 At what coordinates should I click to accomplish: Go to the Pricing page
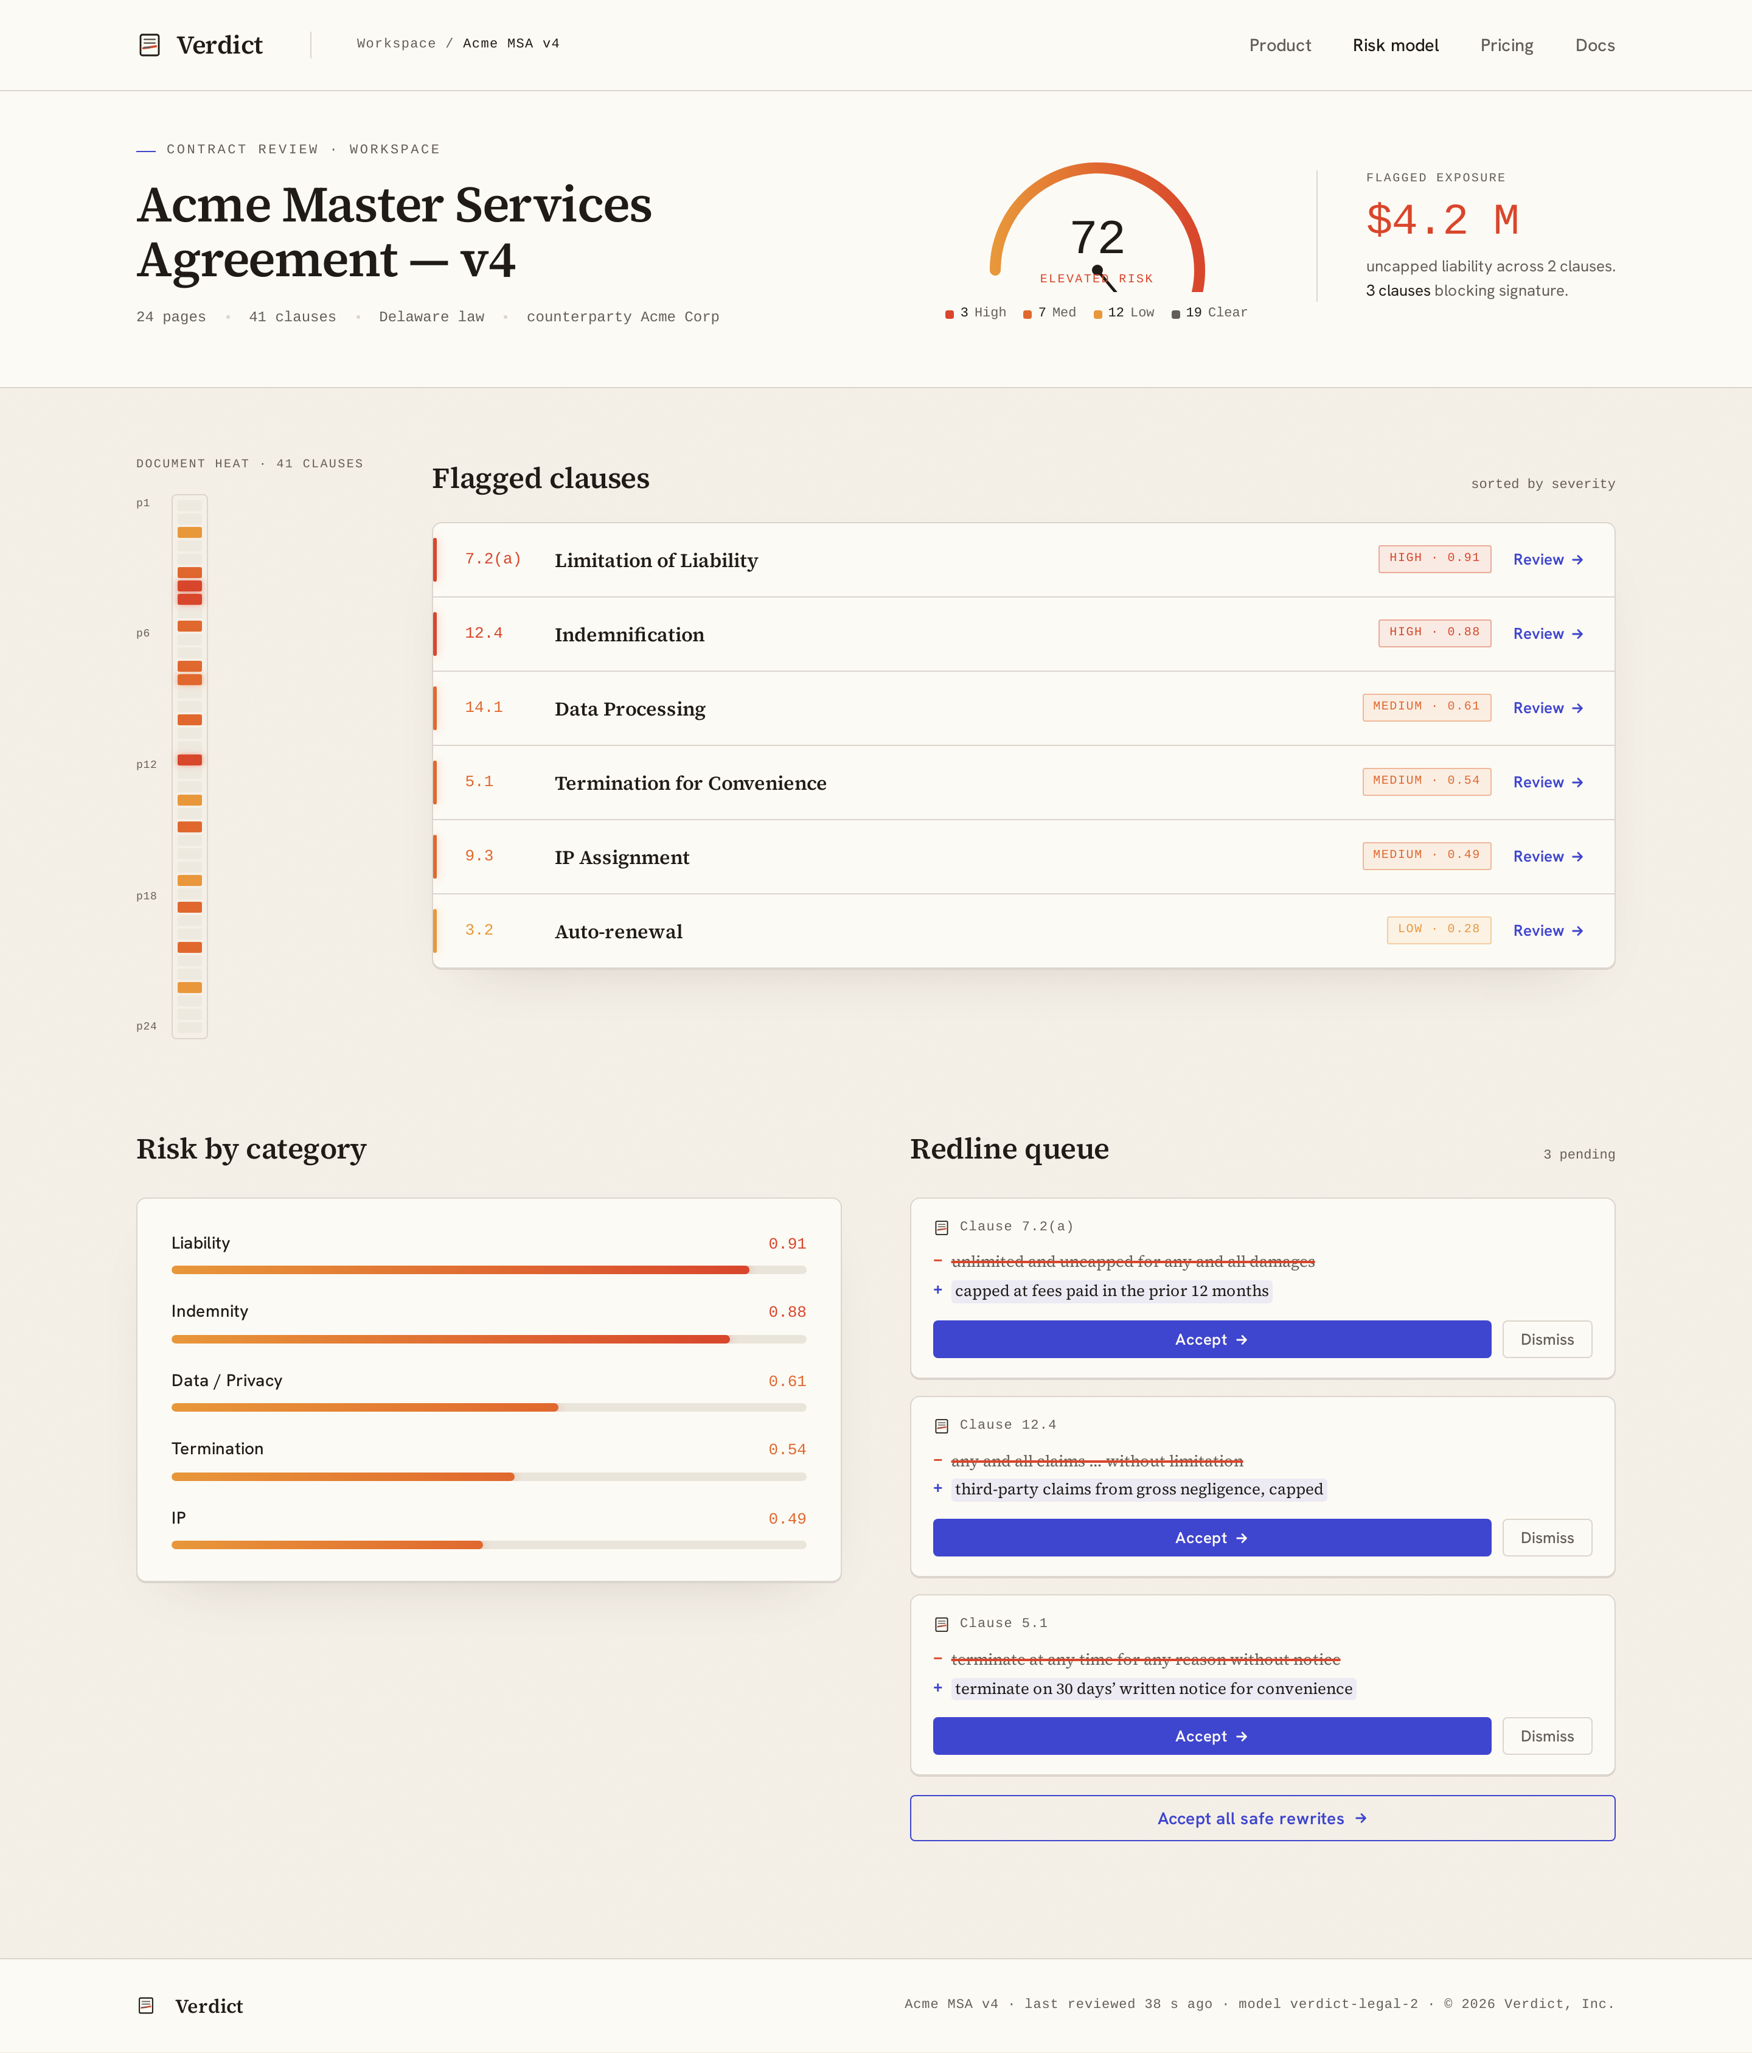(x=1506, y=46)
